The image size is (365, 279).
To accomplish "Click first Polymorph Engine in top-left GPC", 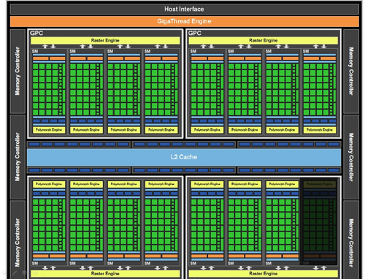I will coord(49,130).
